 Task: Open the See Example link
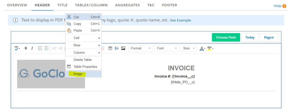click(180, 20)
